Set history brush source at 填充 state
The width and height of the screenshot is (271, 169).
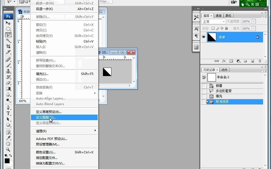pyautogui.click(x=204, y=96)
